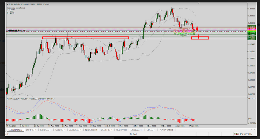Click the Default profile in status bar

pyautogui.click(x=134, y=134)
